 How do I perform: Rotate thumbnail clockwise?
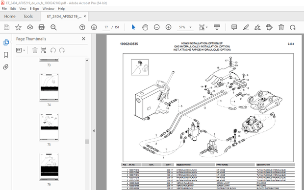pos(62,50)
